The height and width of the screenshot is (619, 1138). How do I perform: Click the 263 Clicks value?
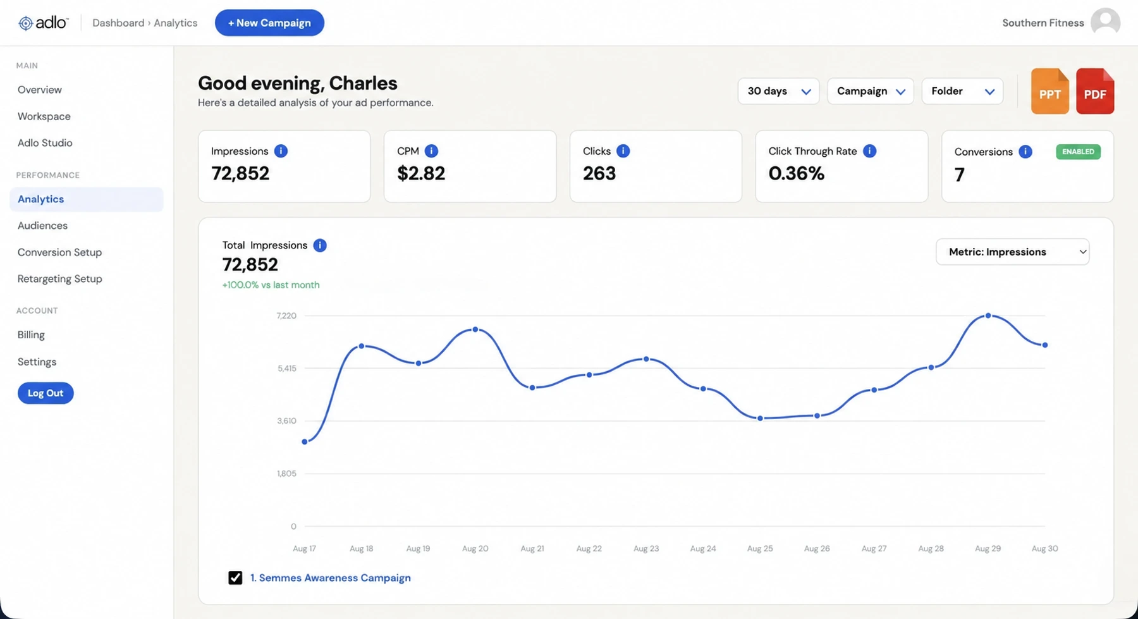pos(599,173)
